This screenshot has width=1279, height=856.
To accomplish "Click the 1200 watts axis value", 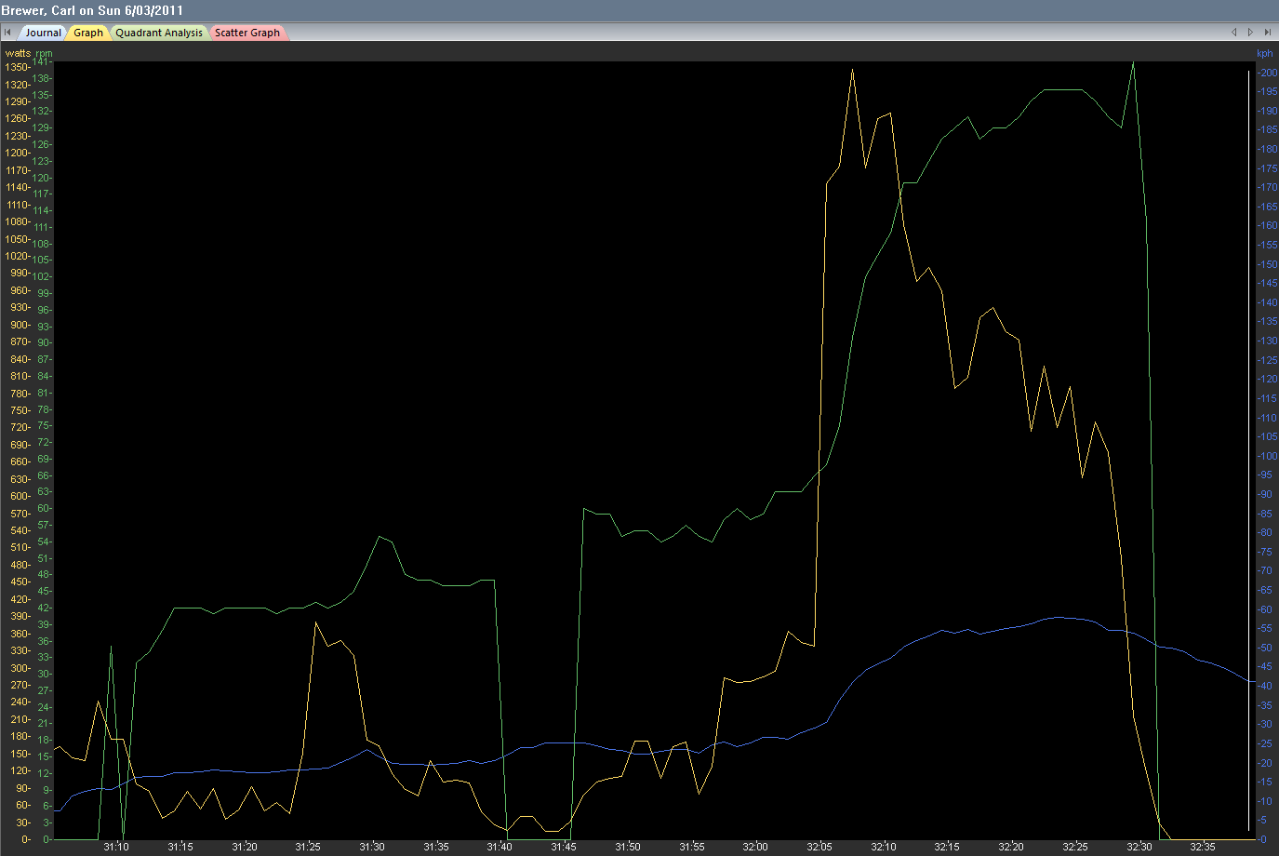I will 17,153.
